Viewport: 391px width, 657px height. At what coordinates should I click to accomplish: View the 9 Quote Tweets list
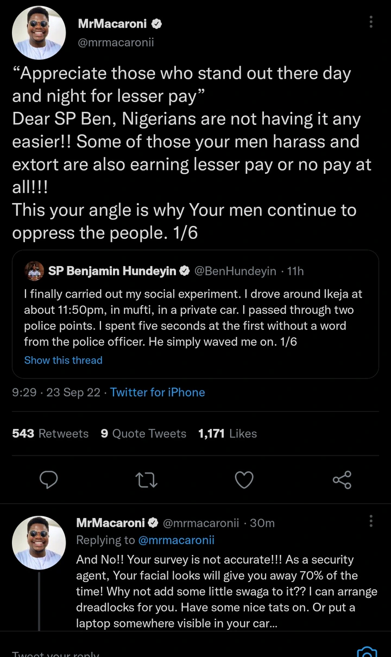tap(143, 433)
